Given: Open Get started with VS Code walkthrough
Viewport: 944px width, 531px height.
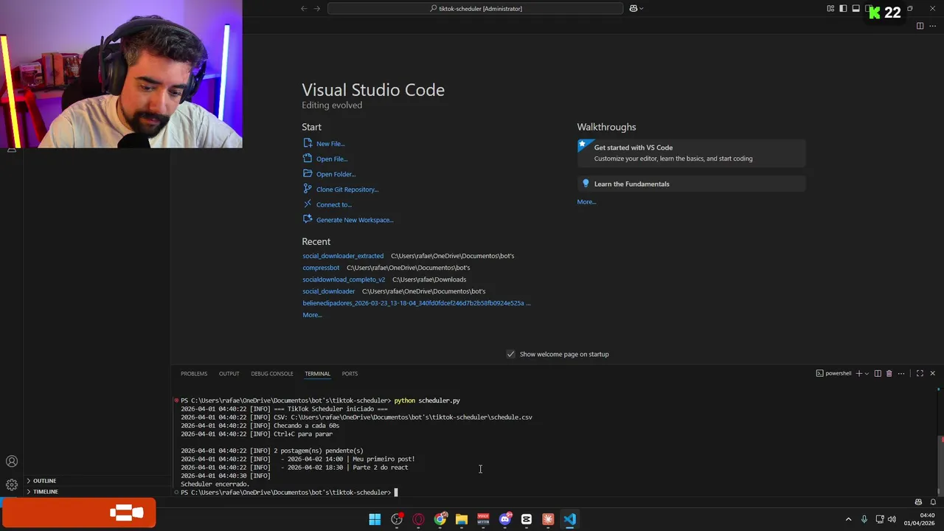Looking at the screenshot, I should click(x=691, y=153).
